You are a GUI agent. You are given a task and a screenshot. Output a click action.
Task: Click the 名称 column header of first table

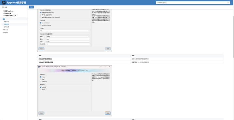(x=40, y=56)
